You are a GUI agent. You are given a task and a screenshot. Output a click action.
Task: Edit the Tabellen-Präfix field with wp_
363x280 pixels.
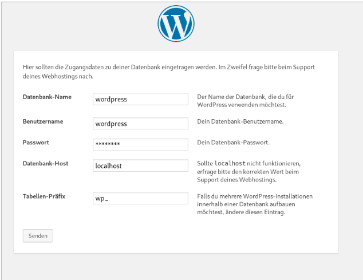click(x=140, y=198)
